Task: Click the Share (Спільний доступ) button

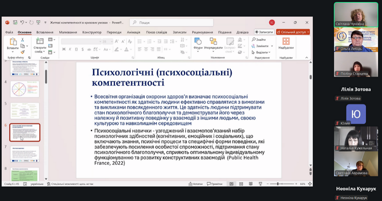Action: (292, 32)
